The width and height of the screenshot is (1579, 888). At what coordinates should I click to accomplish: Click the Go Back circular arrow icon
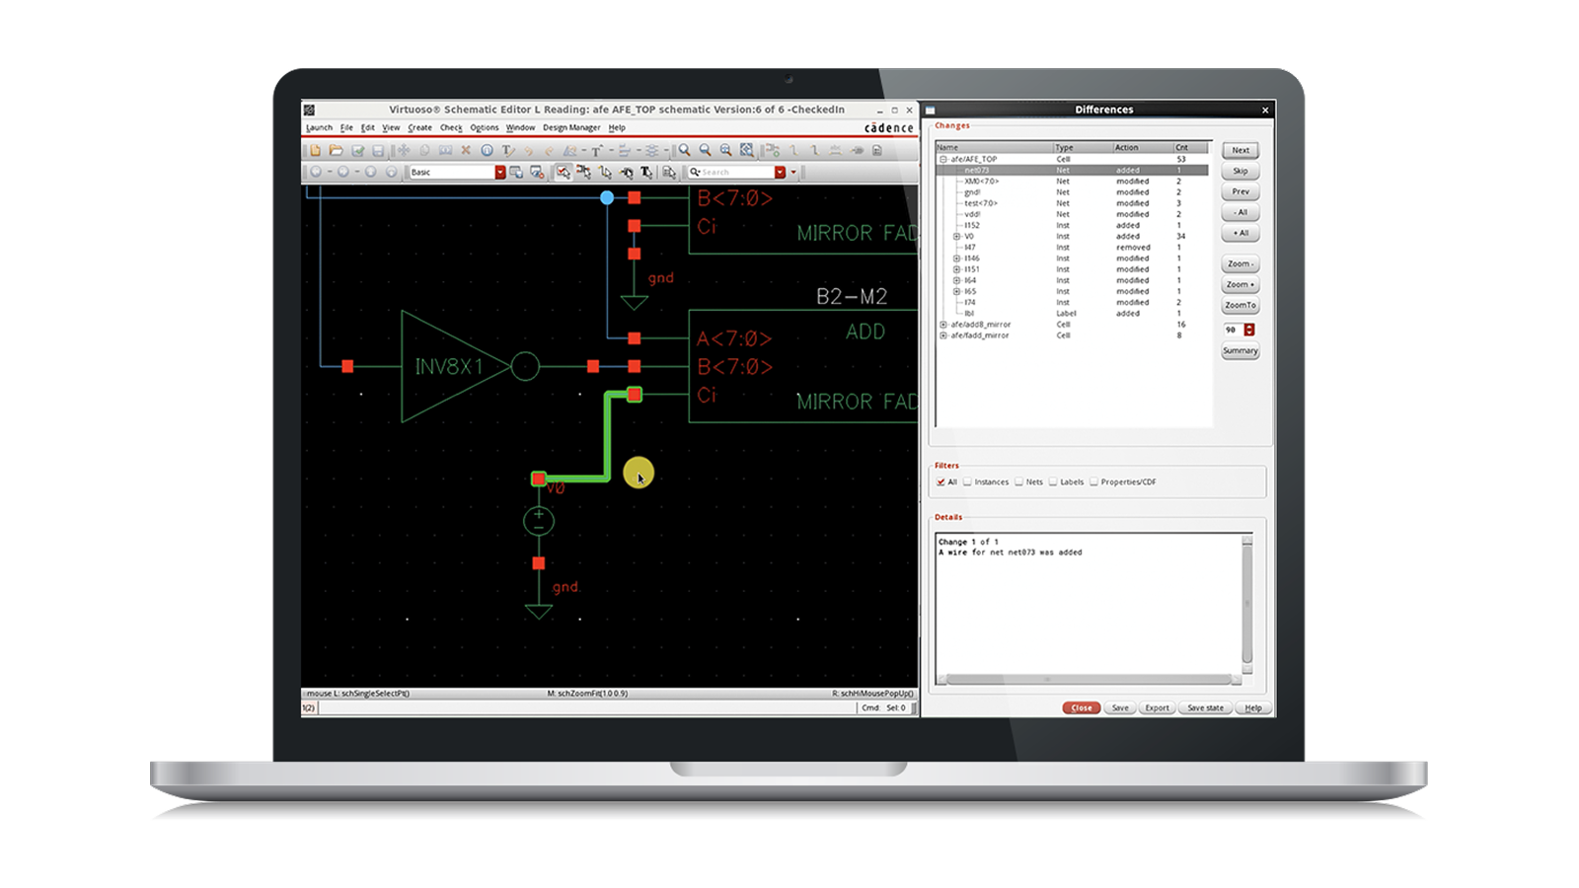tap(316, 173)
